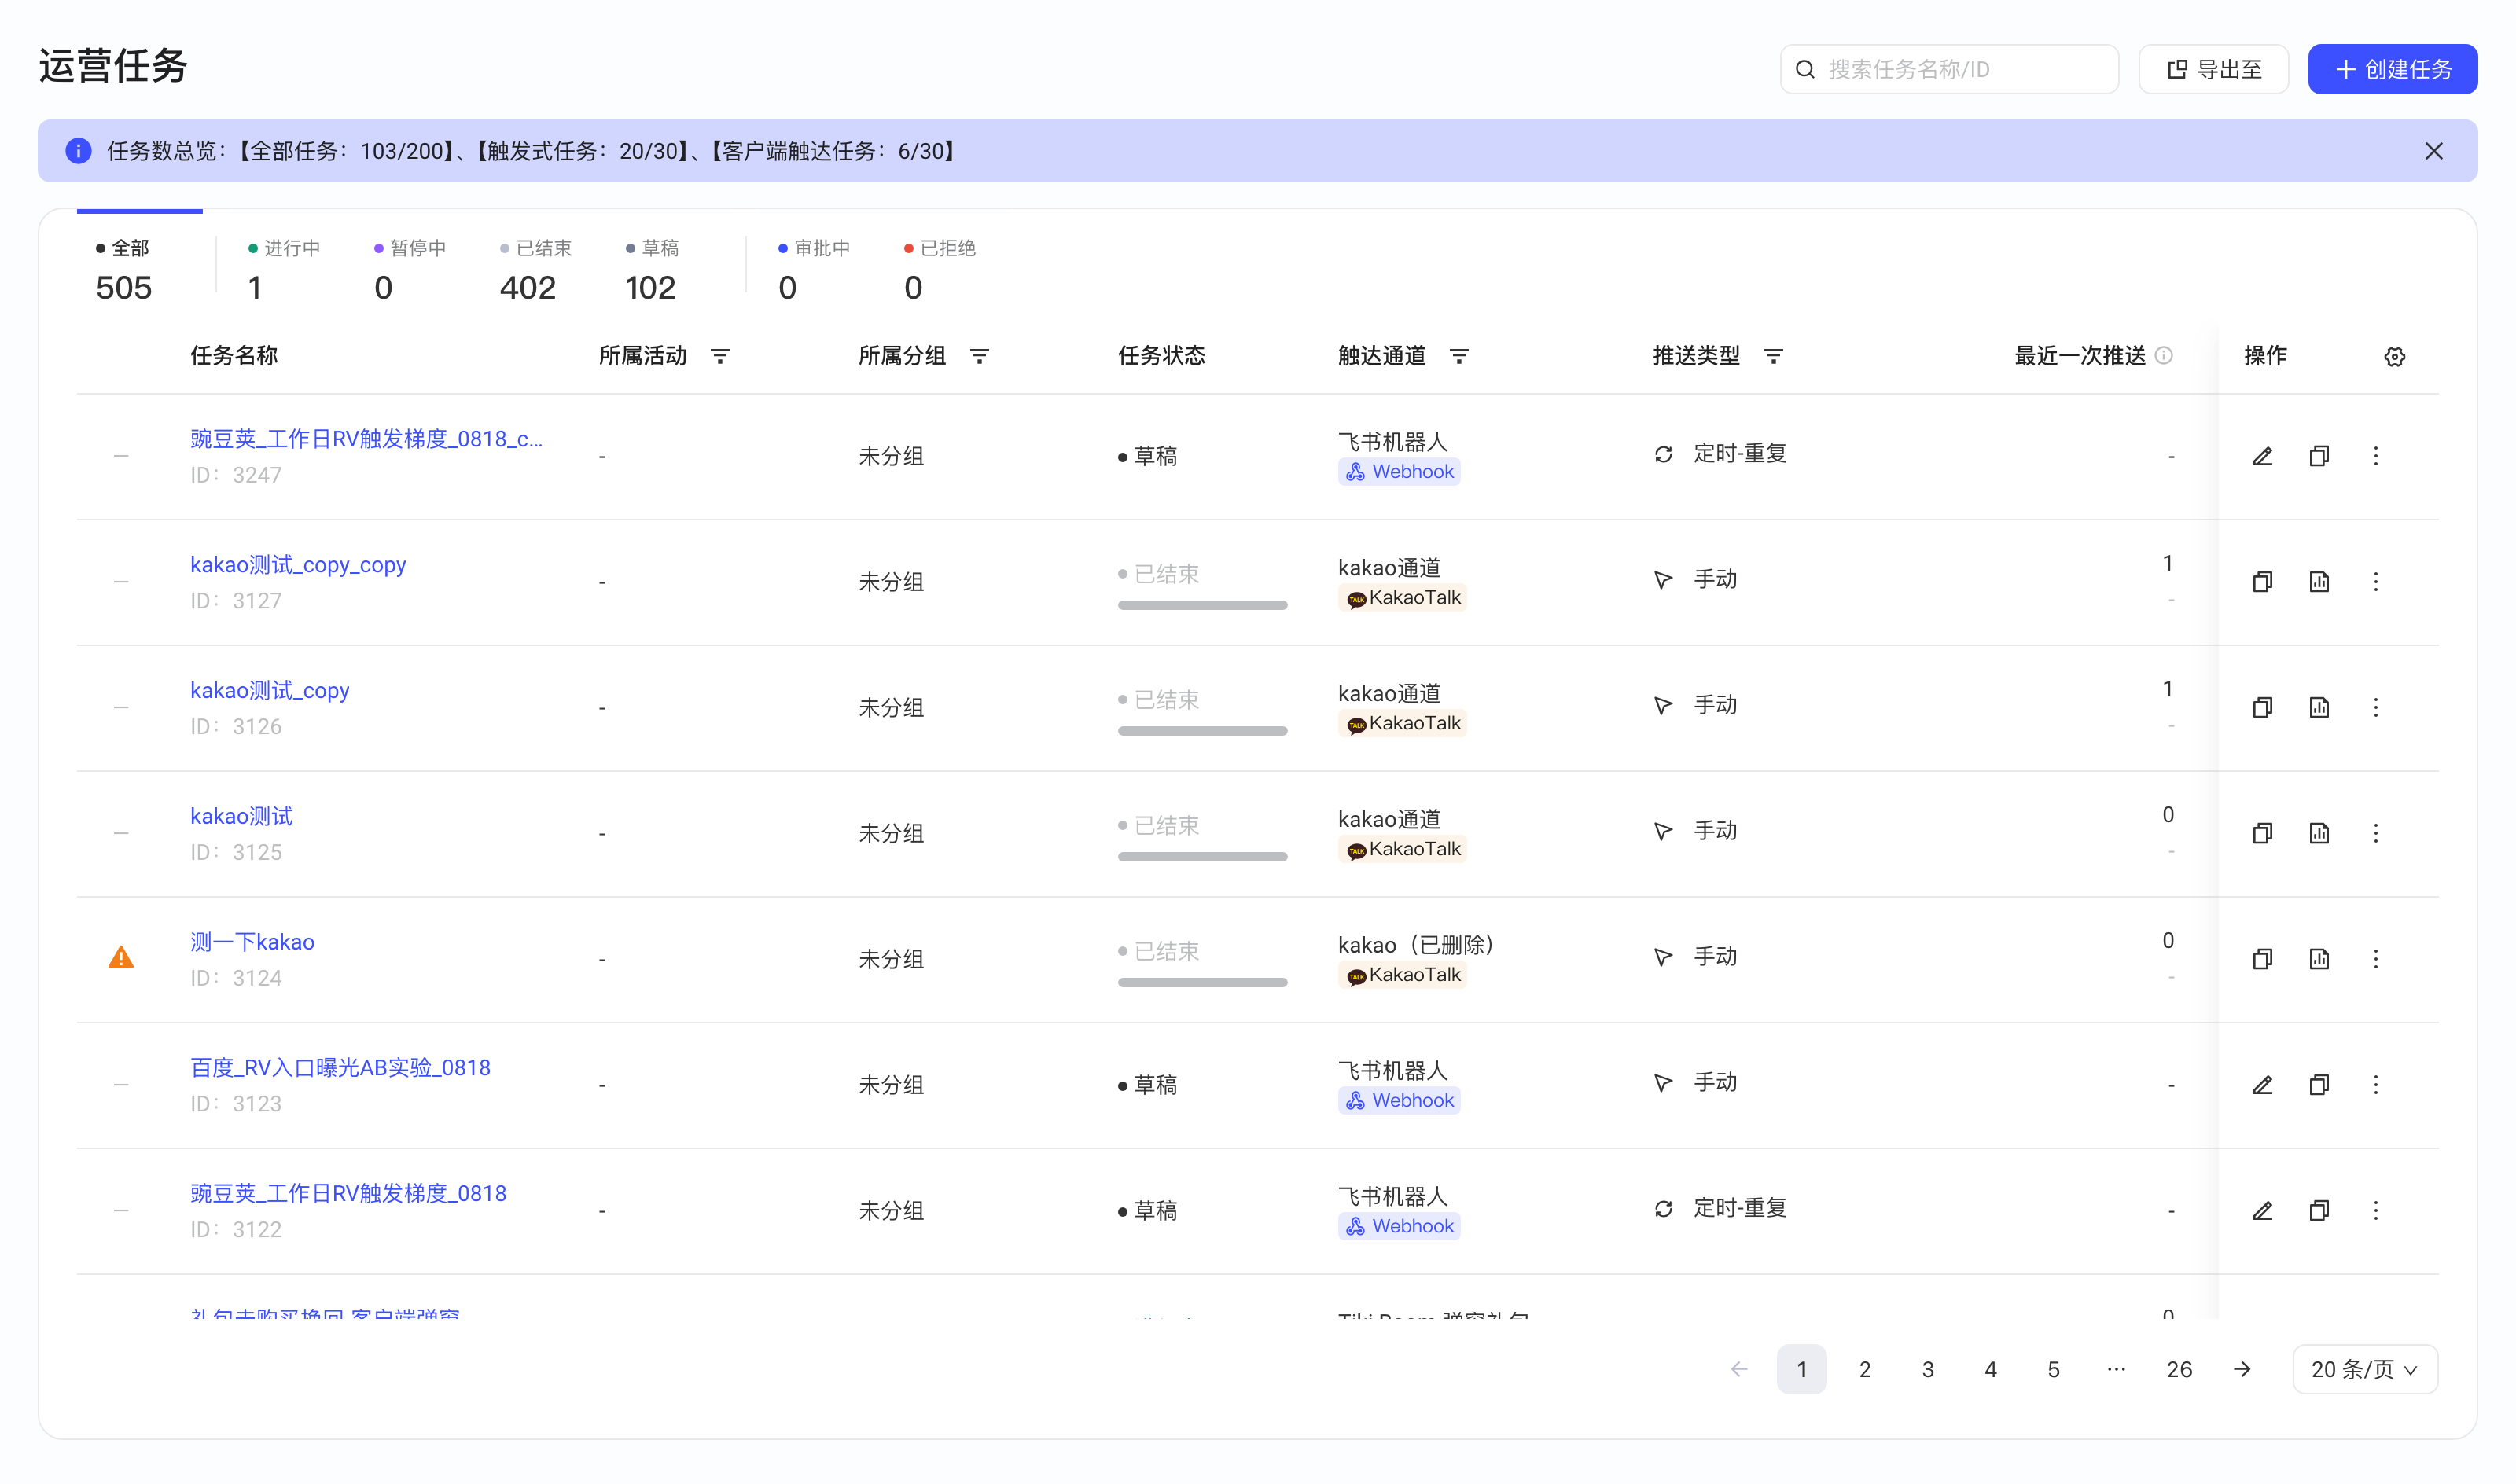The height and width of the screenshot is (1484, 2516).
Task: Open task link 测一下kakao
Action: pos(252,942)
